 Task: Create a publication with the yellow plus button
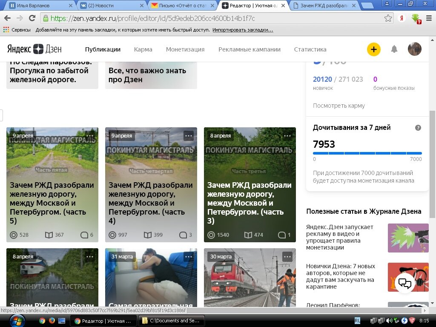click(373, 49)
